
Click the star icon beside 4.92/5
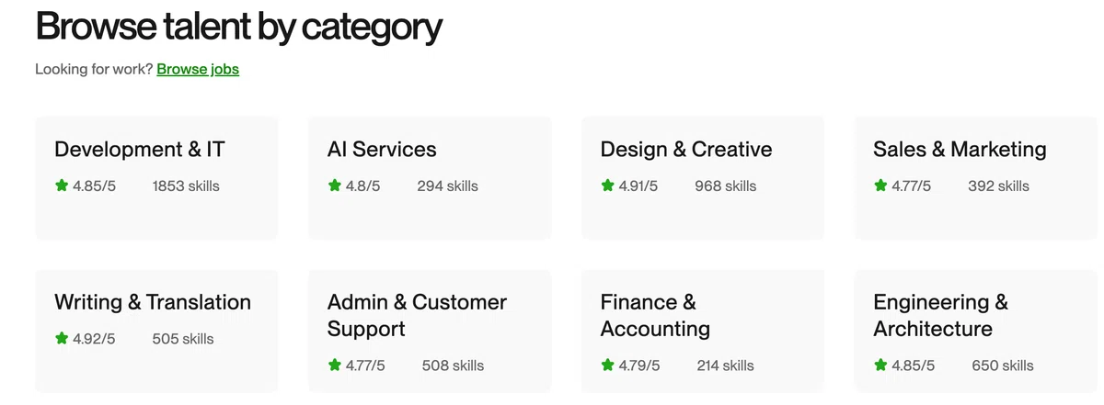(62, 339)
